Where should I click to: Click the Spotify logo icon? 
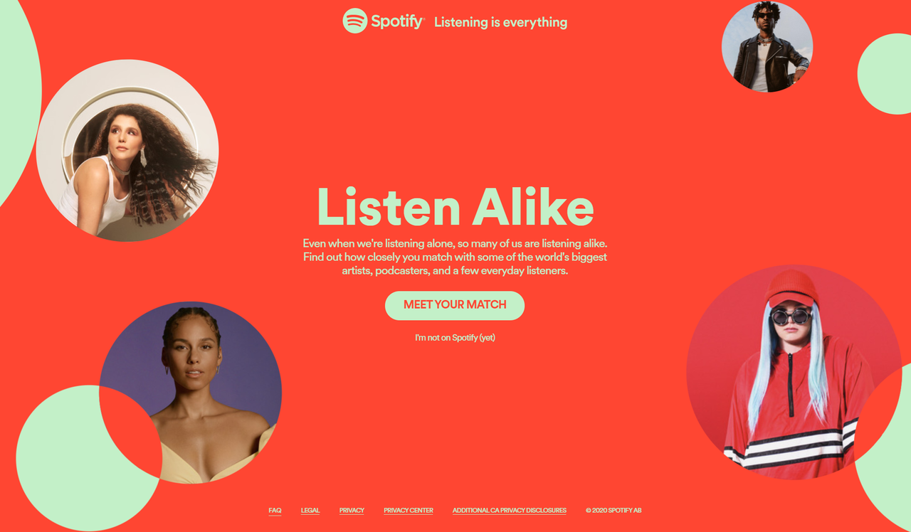[354, 21]
